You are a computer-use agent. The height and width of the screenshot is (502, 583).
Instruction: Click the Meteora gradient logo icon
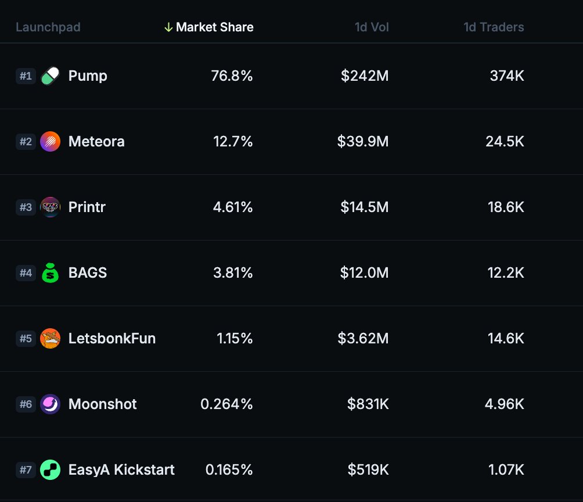point(51,142)
